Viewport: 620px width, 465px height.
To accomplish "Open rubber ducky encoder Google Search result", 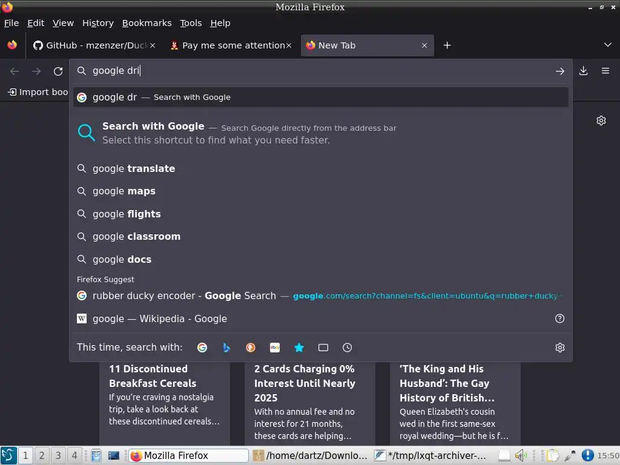I will coord(321,295).
